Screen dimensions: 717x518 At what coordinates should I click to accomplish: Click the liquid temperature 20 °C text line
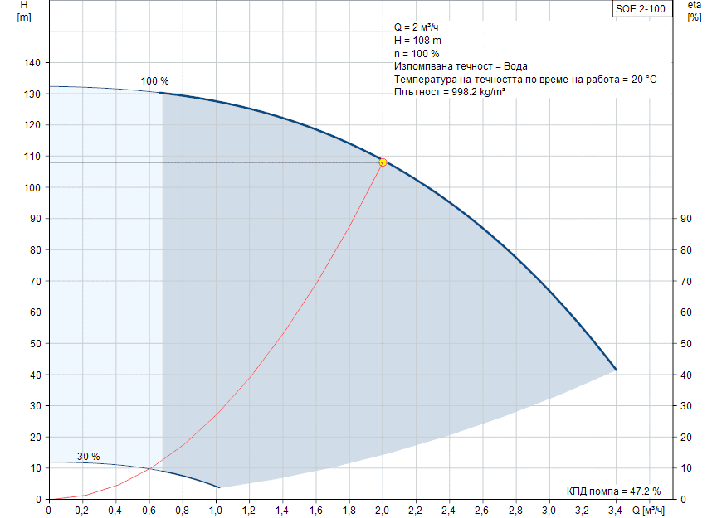(x=525, y=80)
